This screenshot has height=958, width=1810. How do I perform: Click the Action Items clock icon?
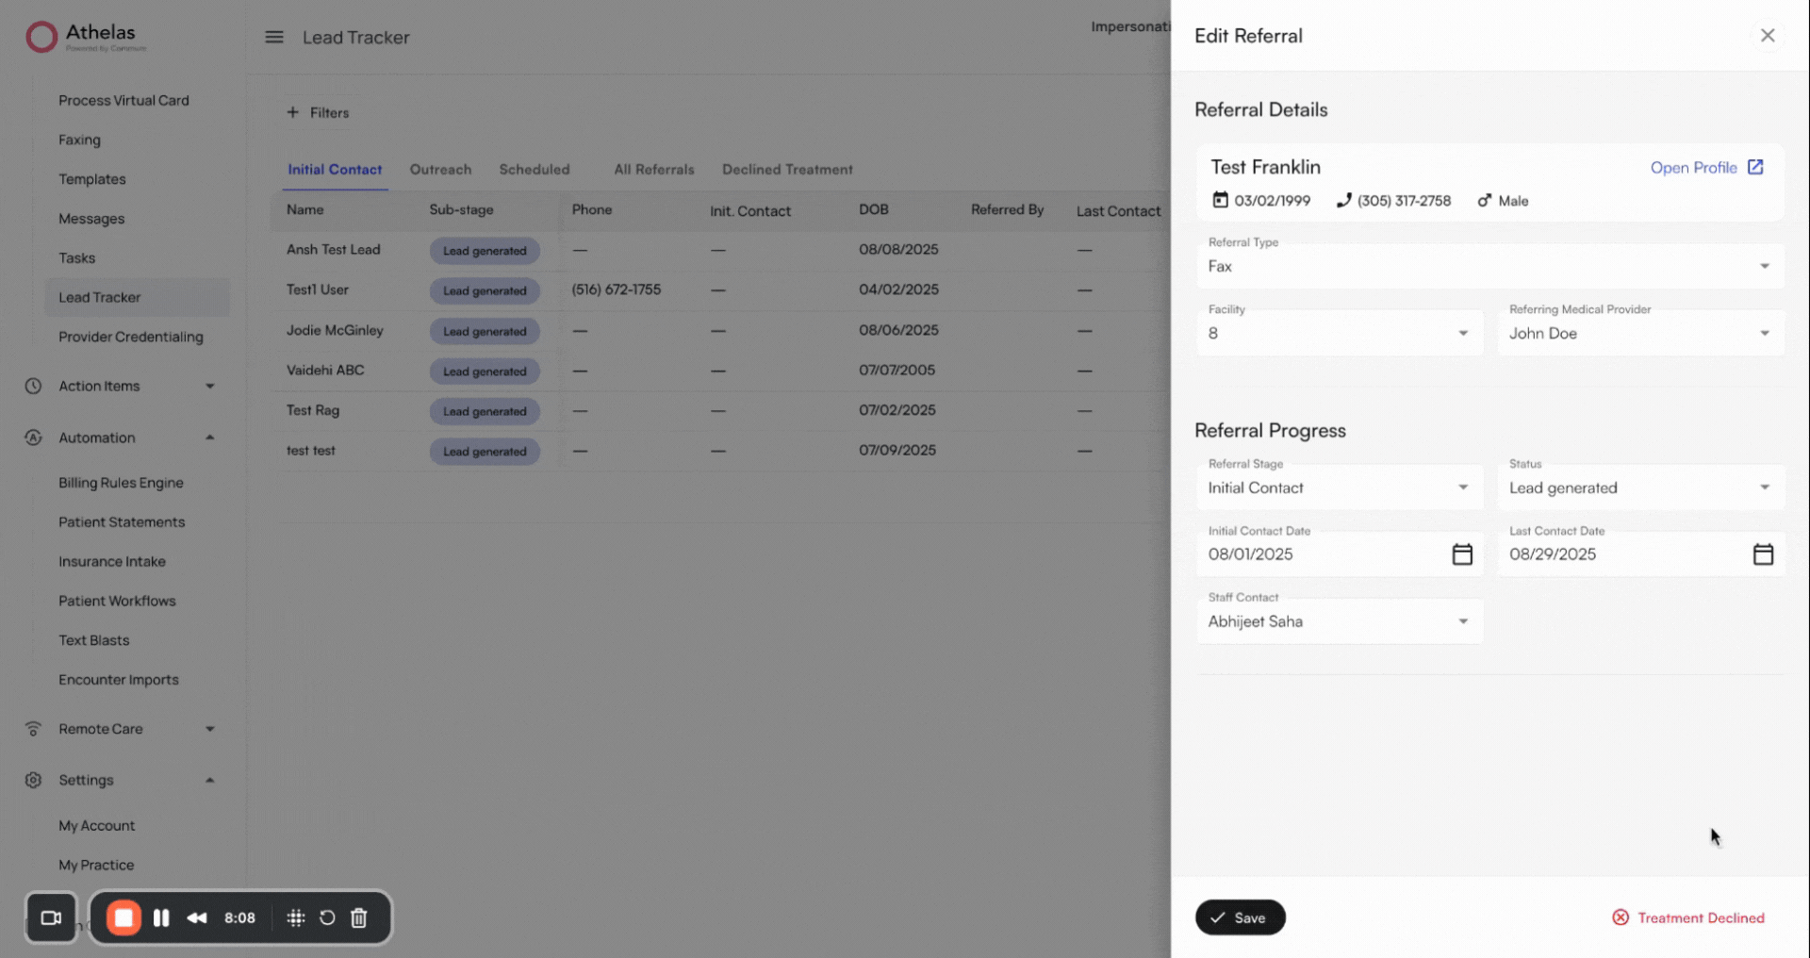(x=33, y=386)
